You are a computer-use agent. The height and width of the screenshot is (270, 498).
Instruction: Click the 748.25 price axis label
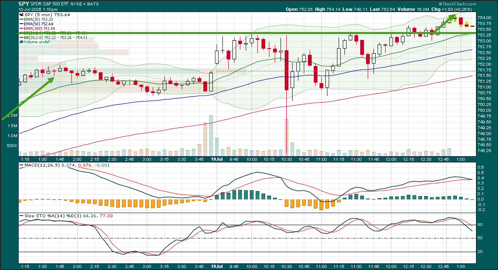(484, 151)
